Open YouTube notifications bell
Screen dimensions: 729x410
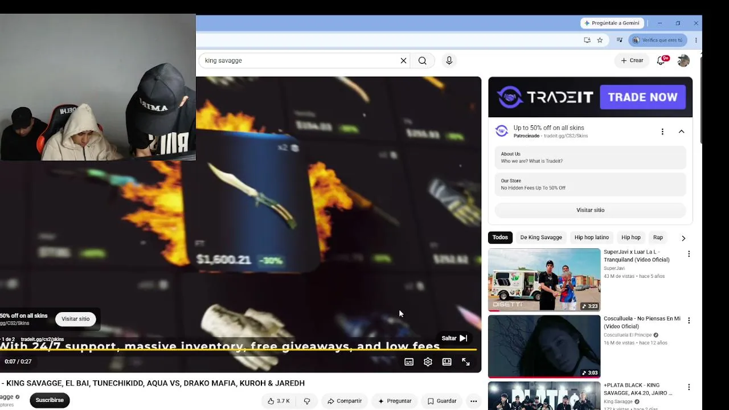point(661,60)
